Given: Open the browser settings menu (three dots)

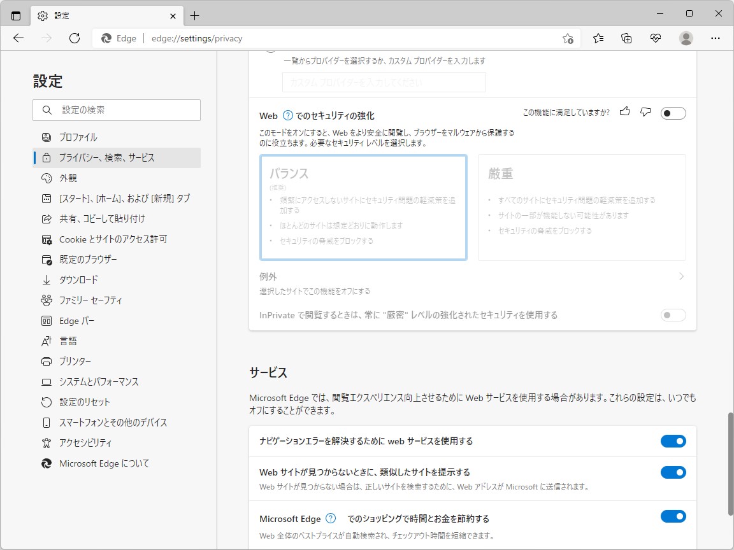Looking at the screenshot, I should (x=716, y=38).
